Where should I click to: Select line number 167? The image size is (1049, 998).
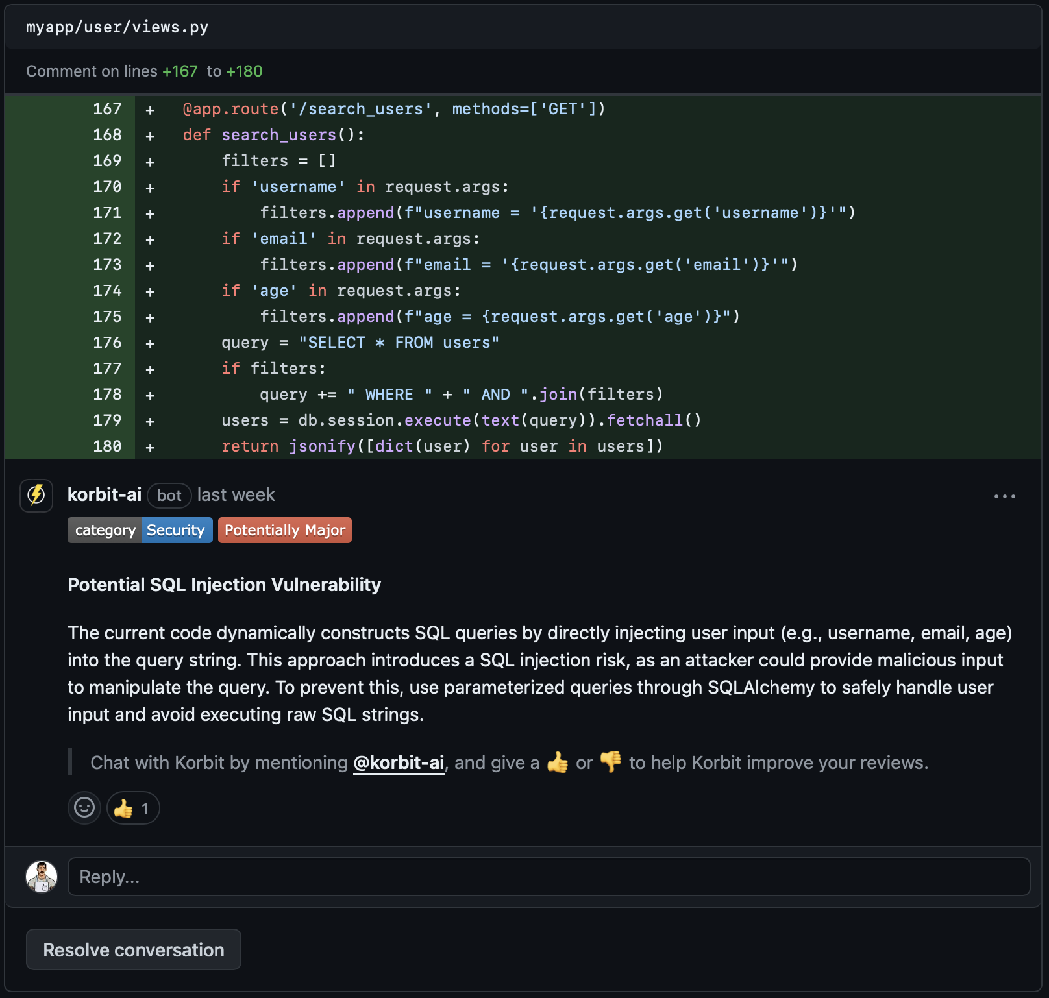[107, 109]
